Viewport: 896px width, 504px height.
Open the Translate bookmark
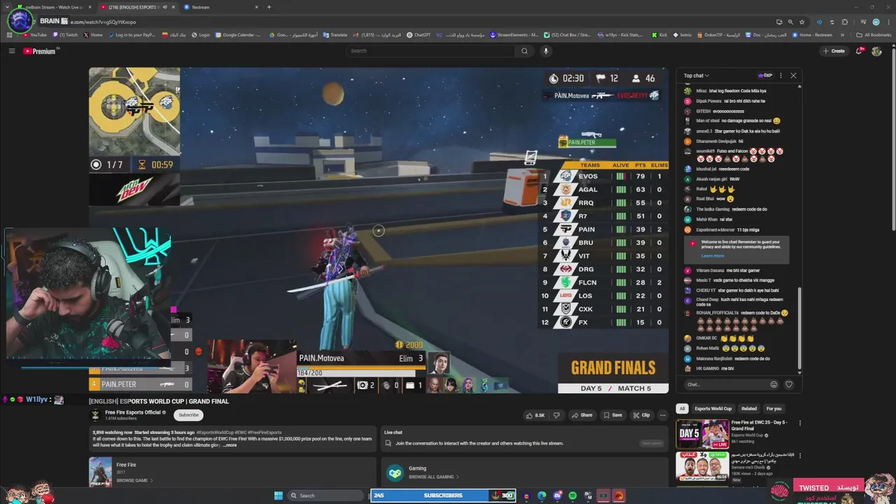[x=335, y=35]
